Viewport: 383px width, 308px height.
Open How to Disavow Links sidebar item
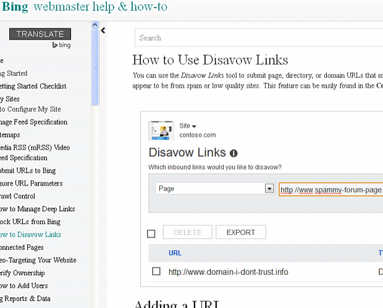31,235
